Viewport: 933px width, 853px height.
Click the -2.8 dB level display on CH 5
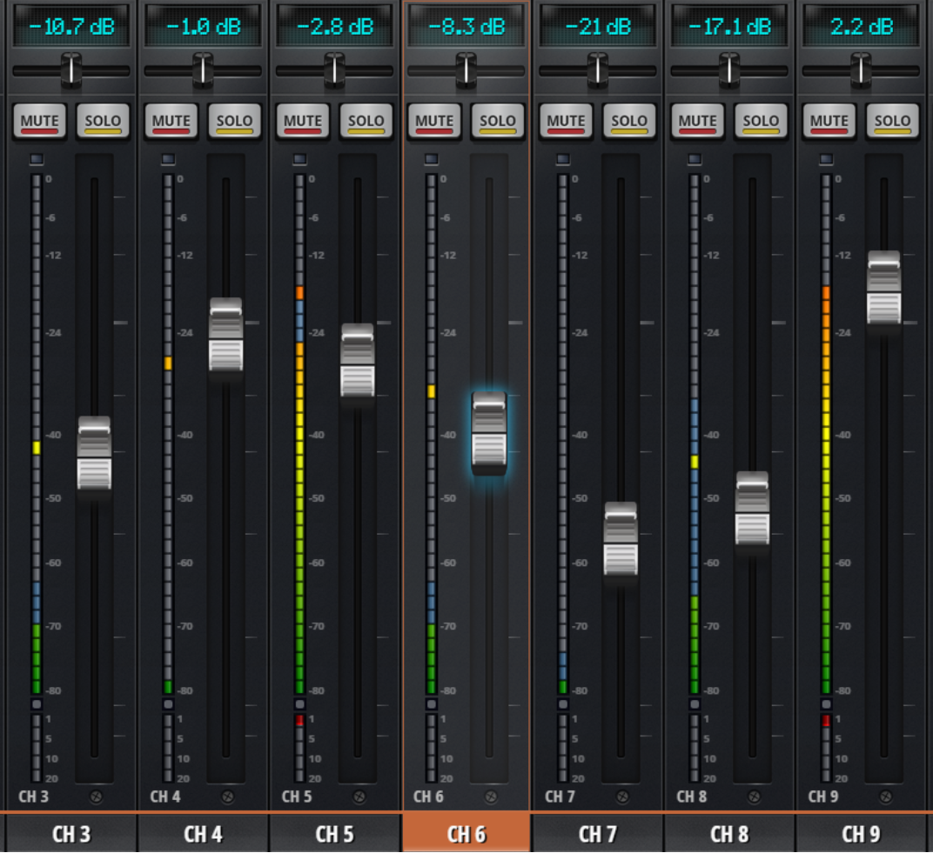coord(334,26)
